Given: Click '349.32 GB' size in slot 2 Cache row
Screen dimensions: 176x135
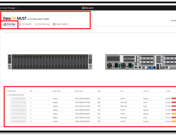Looking at the screenshot, I should 124,106.
